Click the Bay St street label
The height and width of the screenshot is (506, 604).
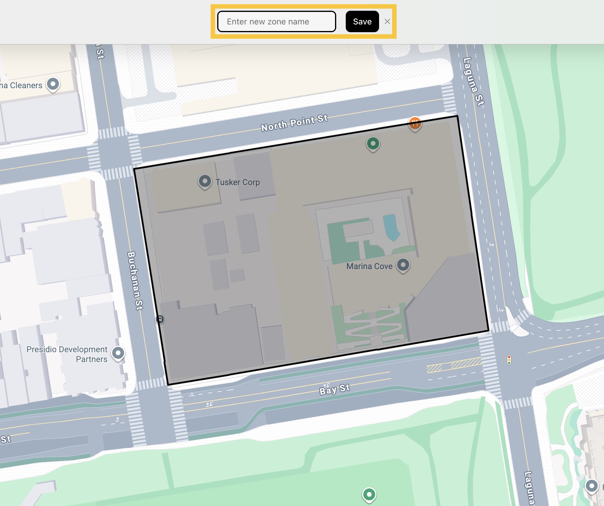[334, 389]
